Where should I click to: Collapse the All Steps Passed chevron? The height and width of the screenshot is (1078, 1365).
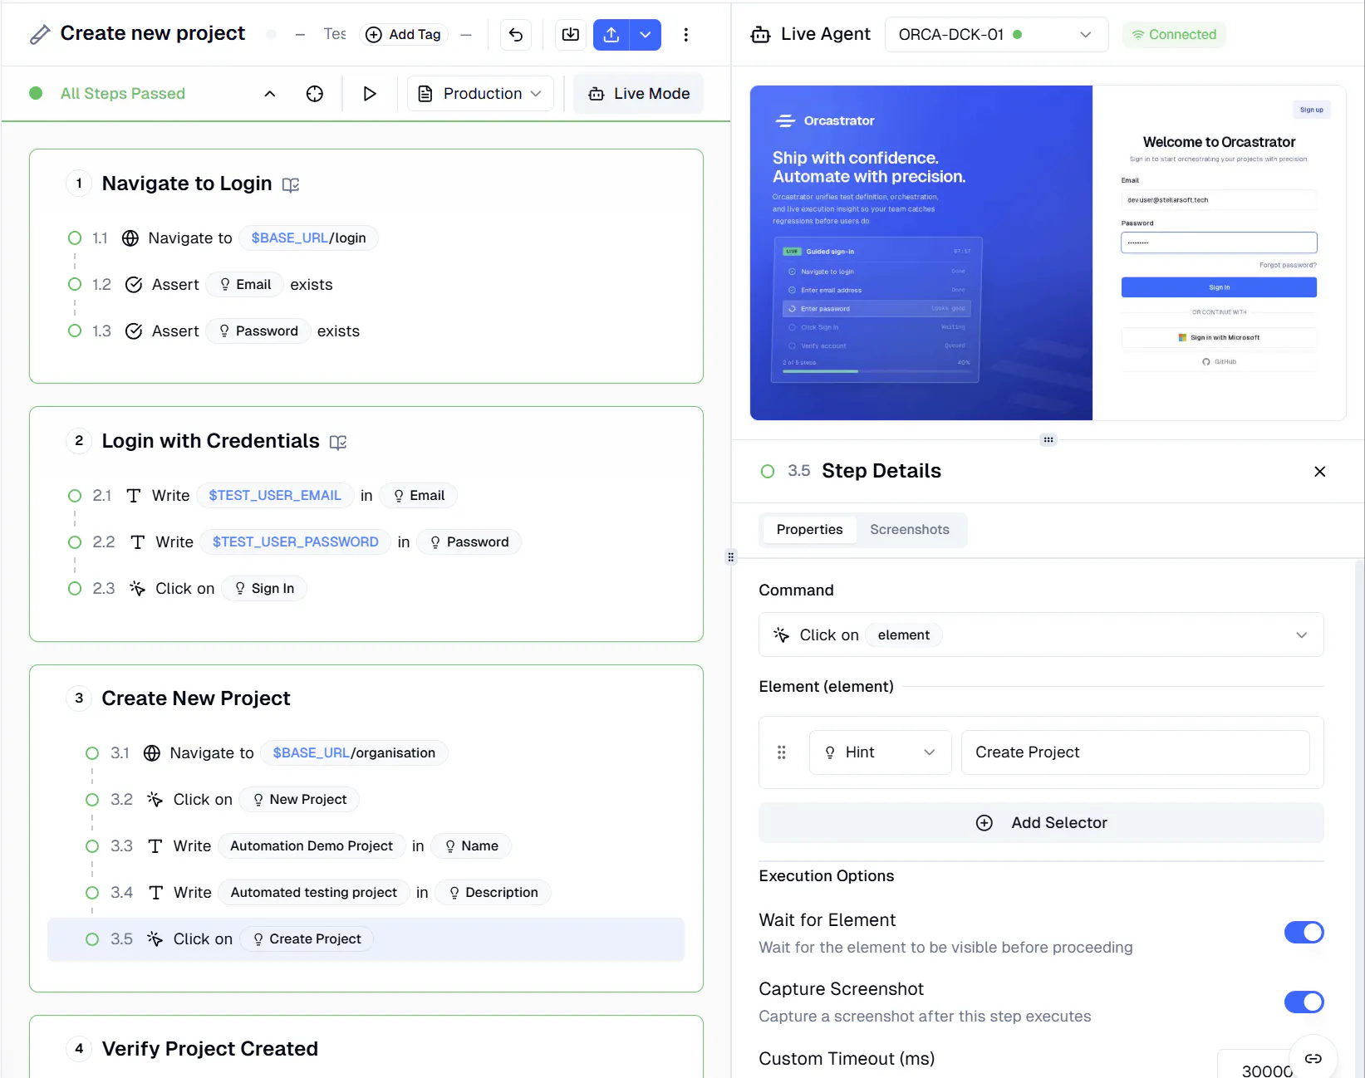tap(270, 94)
